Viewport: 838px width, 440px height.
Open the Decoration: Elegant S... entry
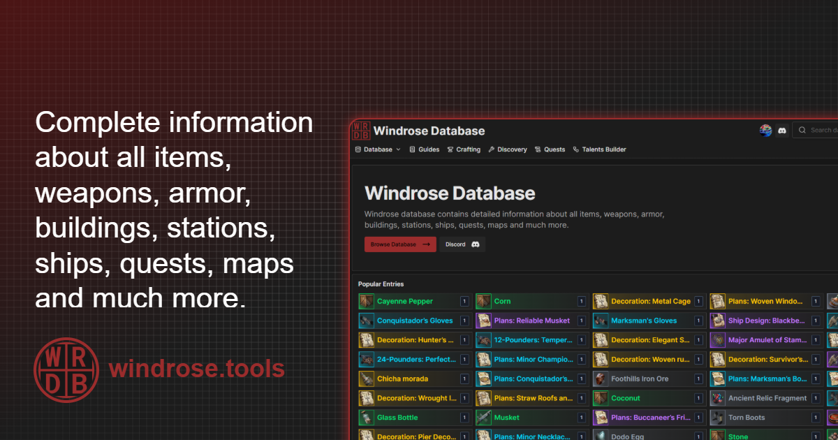click(x=648, y=340)
